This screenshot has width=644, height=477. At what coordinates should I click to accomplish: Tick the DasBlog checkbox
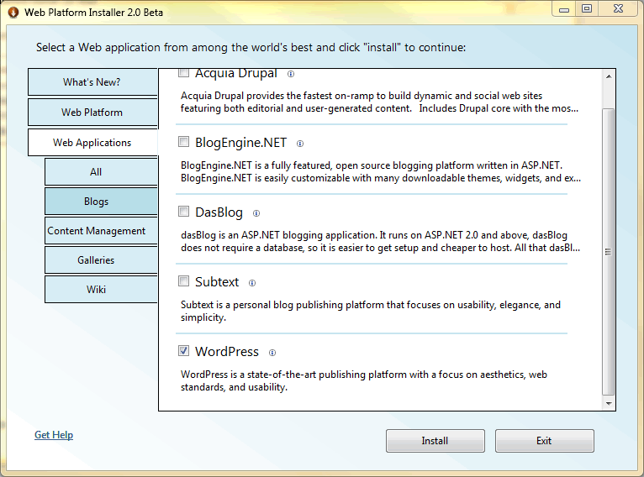pyautogui.click(x=183, y=212)
